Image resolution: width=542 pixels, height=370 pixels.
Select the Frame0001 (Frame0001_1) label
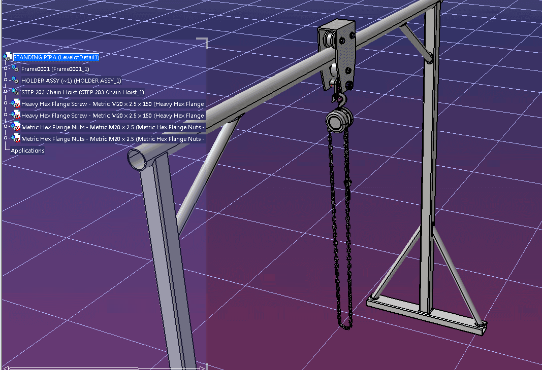coord(55,69)
